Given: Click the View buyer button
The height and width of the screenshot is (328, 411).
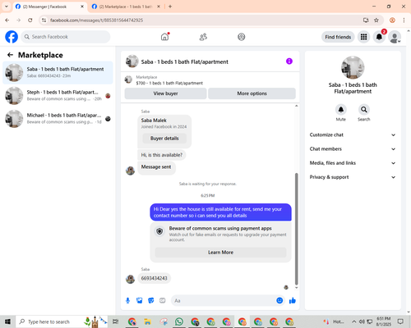Looking at the screenshot, I should 165,93.
